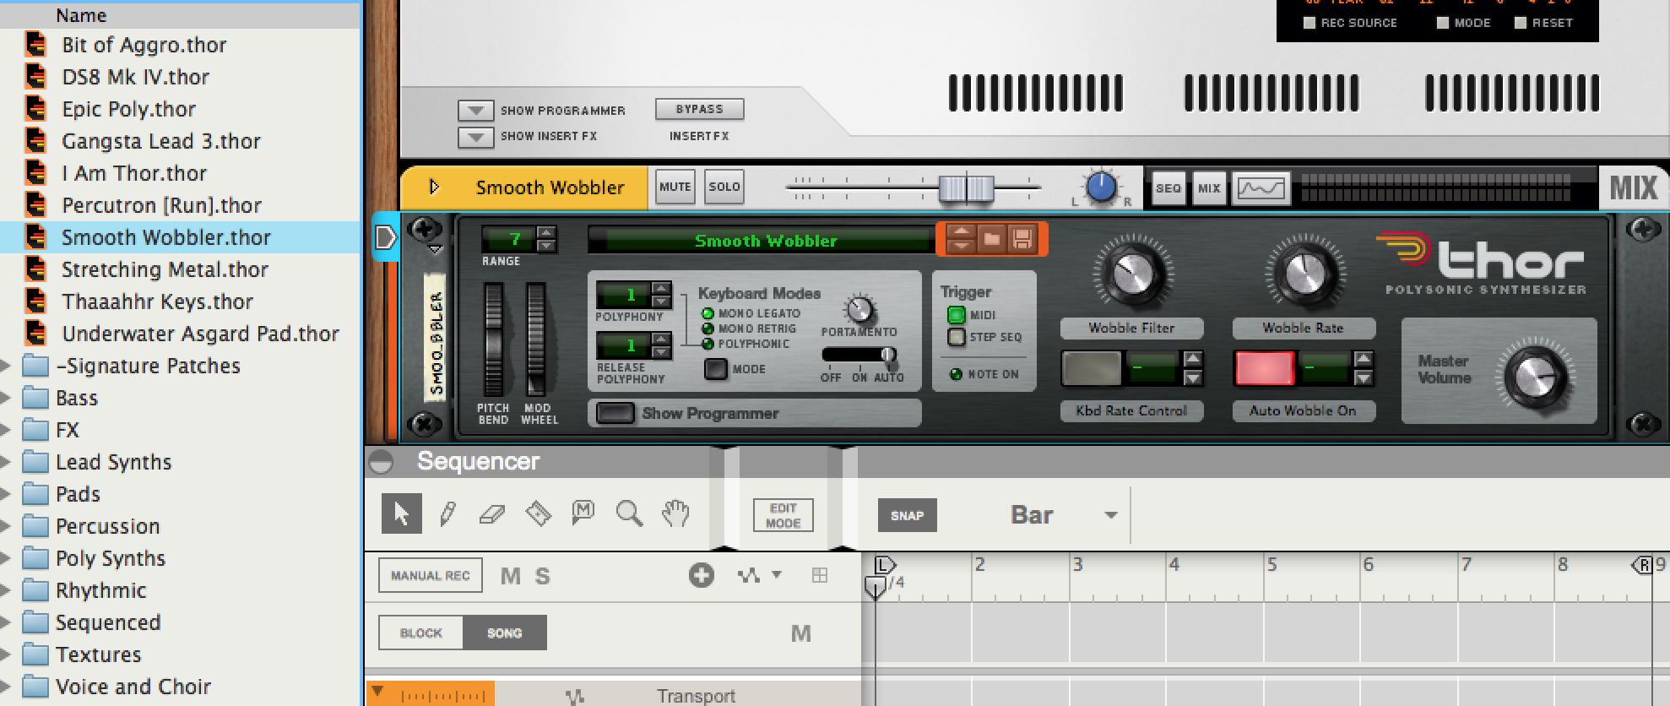Expand the Percussion folder
This screenshot has width=1670, height=706.
tap(5, 526)
